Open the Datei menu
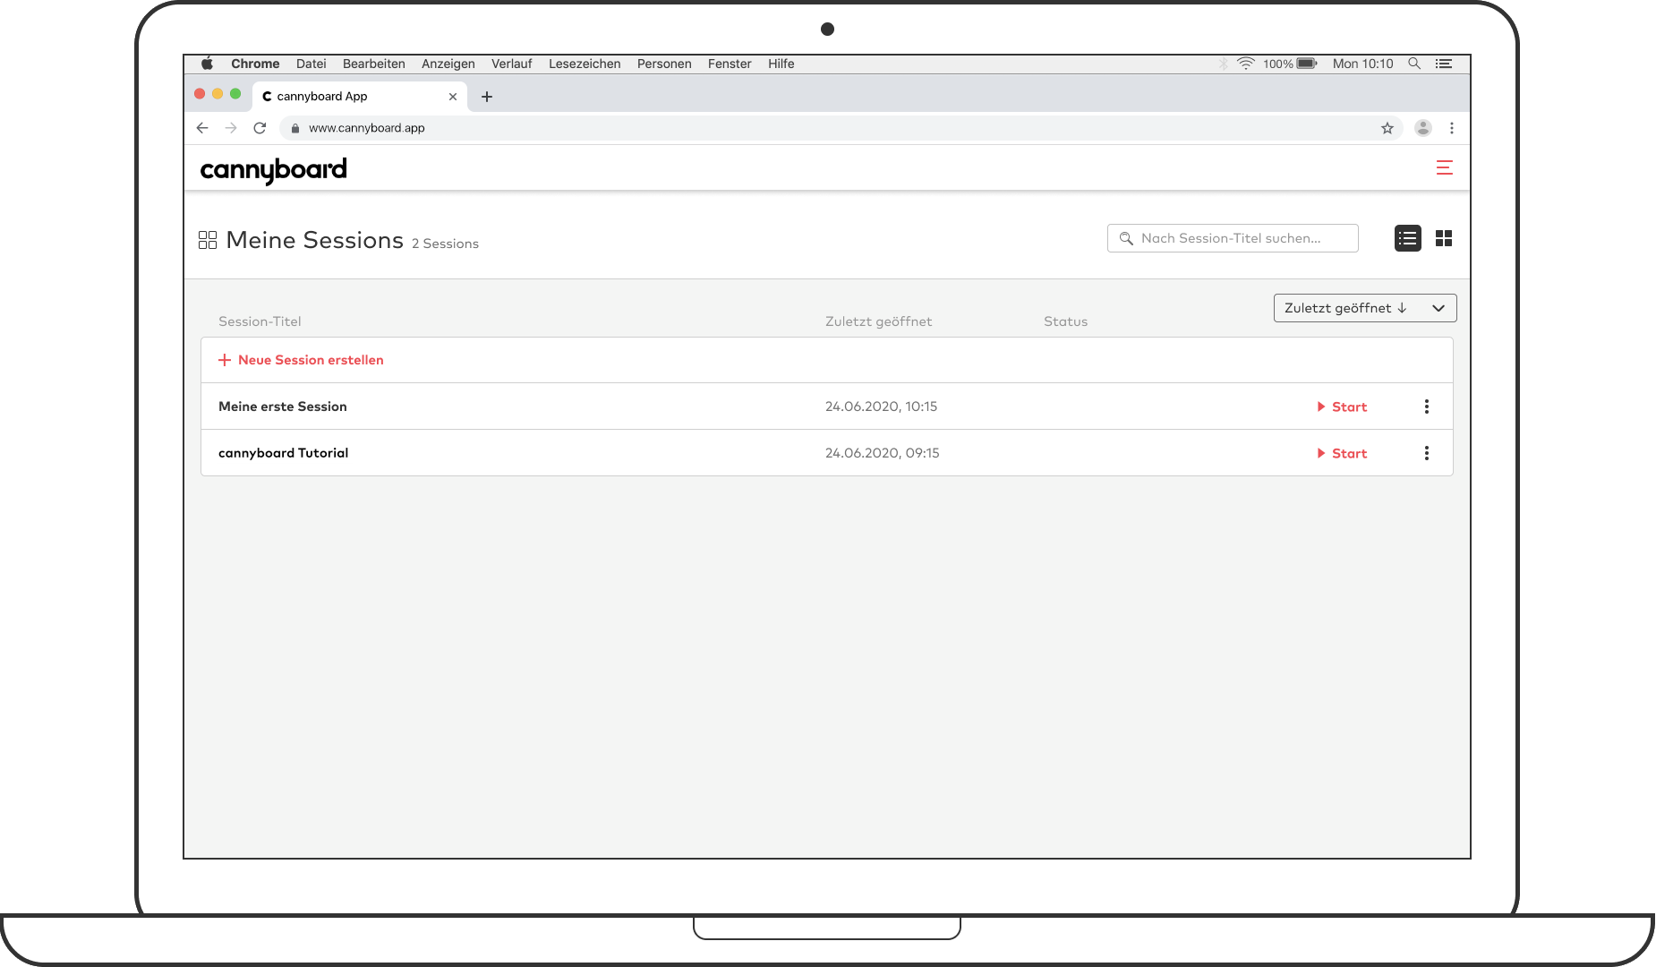Image resolution: width=1656 pixels, height=967 pixels. pos(312,64)
